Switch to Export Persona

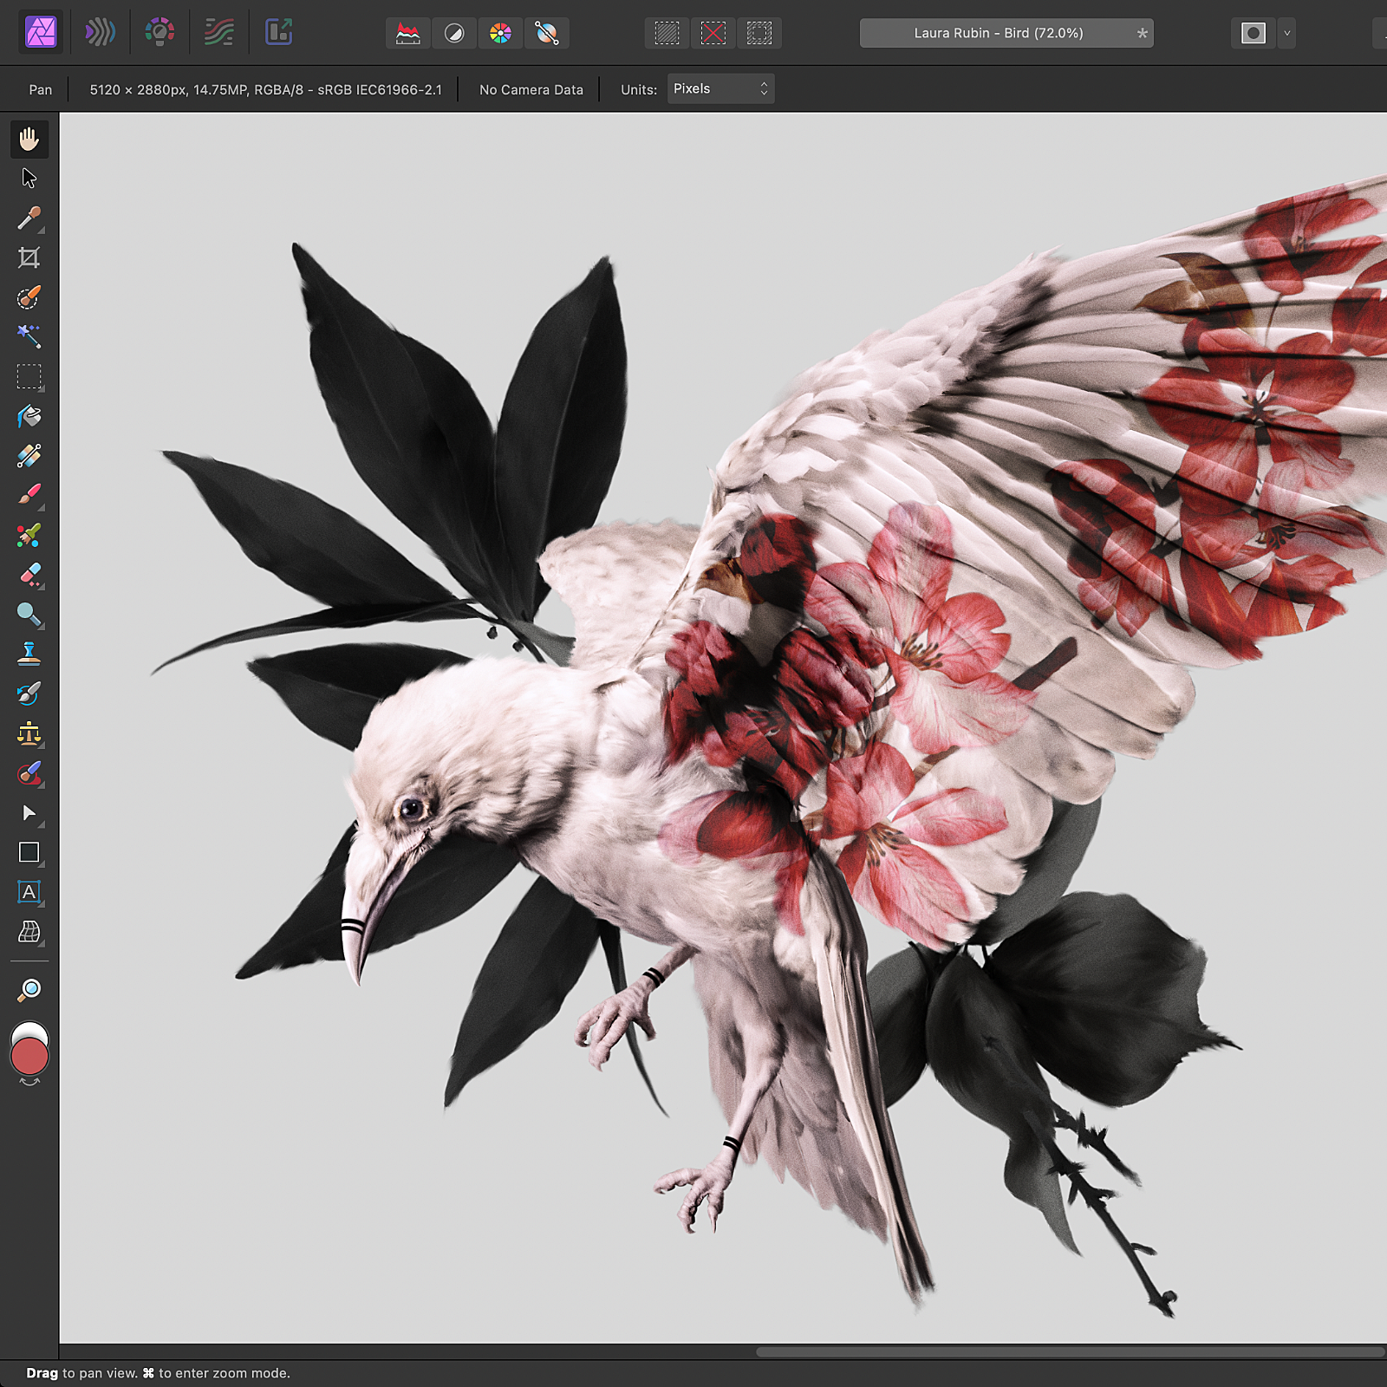click(x=278, y=33)
